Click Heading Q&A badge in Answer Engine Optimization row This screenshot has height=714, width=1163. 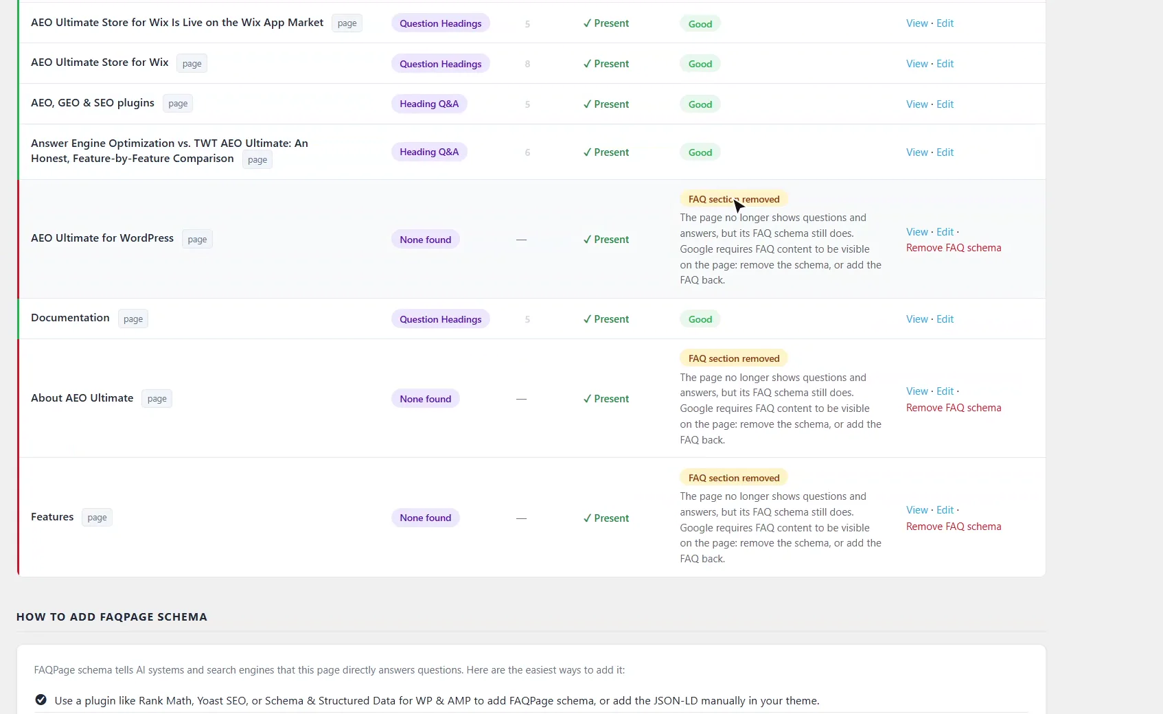(429, 152)
